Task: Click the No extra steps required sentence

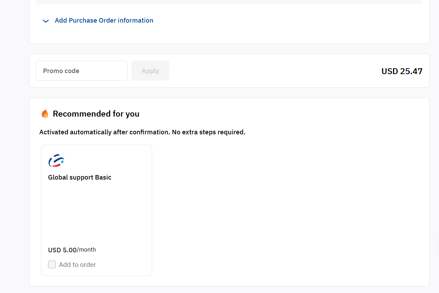Action: click(x=204, y=132)
